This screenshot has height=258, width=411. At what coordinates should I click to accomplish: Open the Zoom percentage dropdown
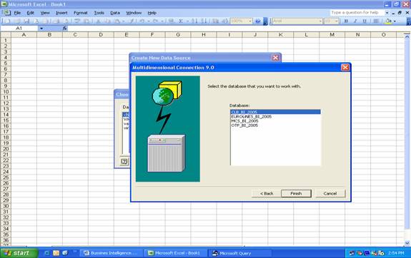[x=250, y=21]
